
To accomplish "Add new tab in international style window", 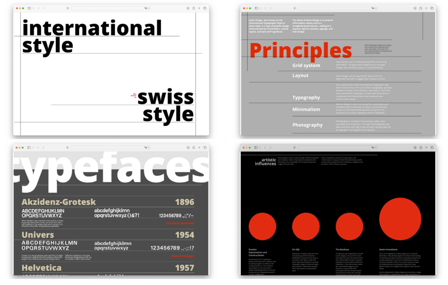I will pyautogui.click(x=199, y=8).
